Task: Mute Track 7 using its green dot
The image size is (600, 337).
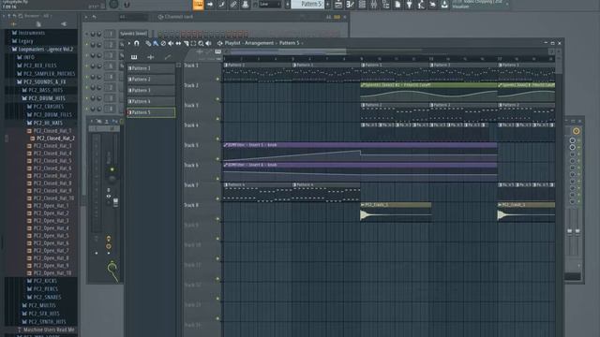Action: click(x=217, y=198)
